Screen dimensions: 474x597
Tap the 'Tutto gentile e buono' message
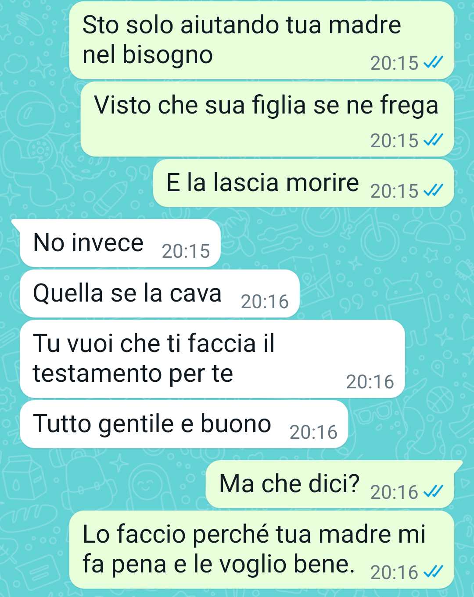[184, 424]
